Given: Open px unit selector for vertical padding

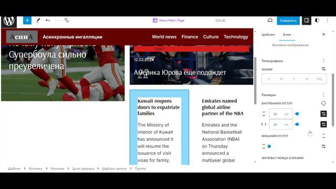Looking at the screenshot, I should (x=287, y=114).
